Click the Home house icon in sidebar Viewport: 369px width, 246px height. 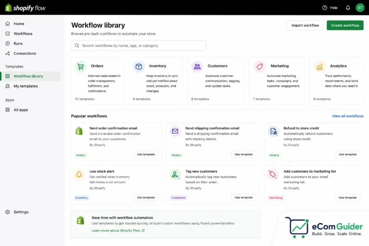8,23
